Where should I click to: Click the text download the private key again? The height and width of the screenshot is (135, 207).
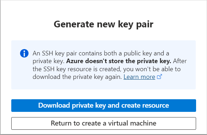pos(77,77)
